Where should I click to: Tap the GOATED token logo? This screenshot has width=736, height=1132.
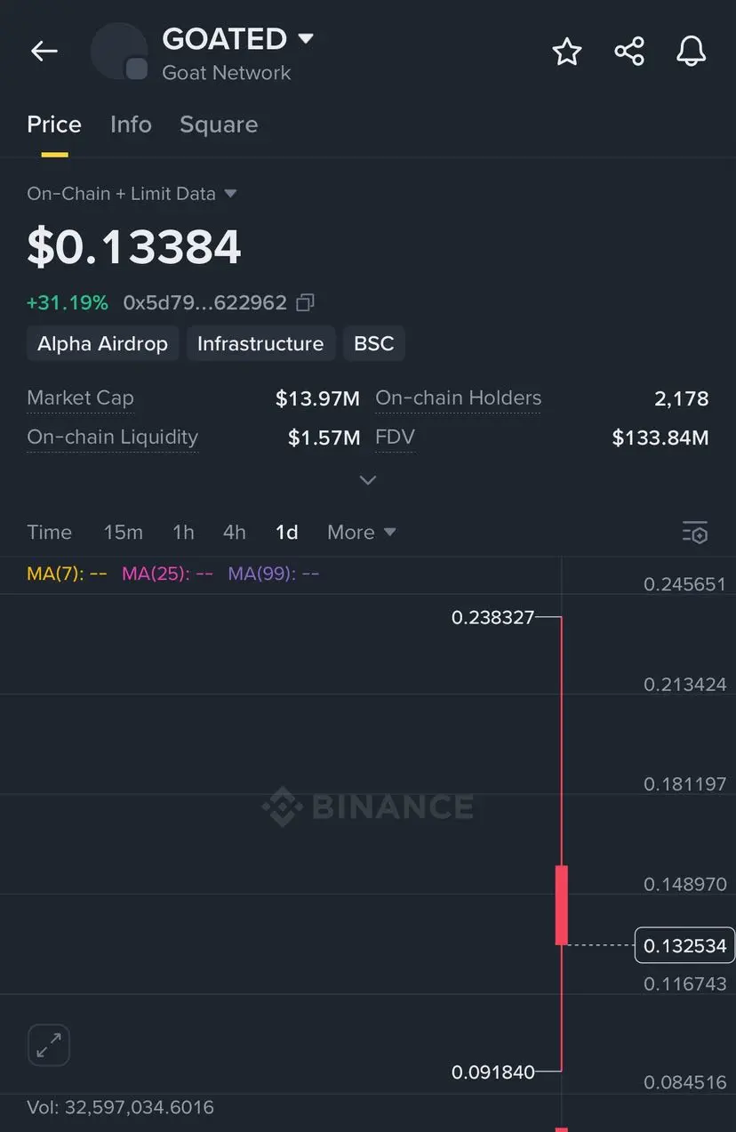[x=119, y=52]
